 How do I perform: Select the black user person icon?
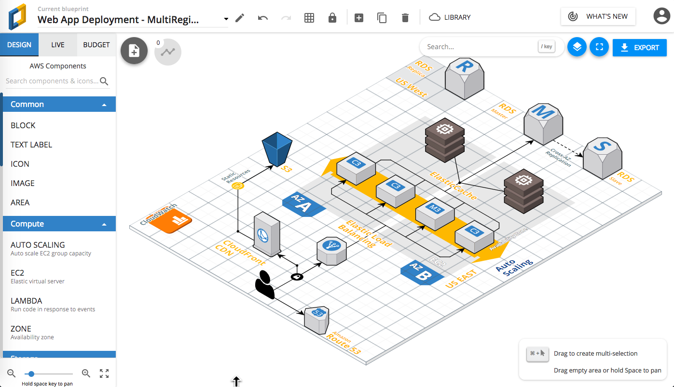(x=264, y=285)
